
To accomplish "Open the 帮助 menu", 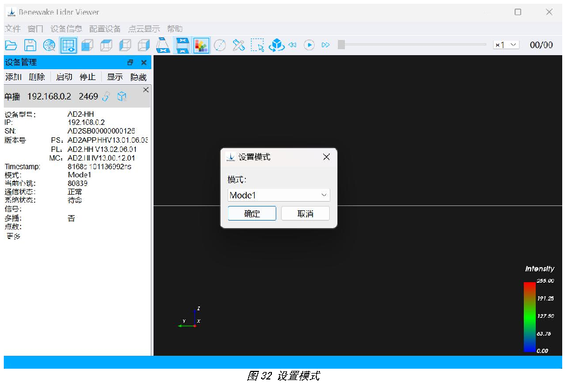I will (x=175, y=29).
